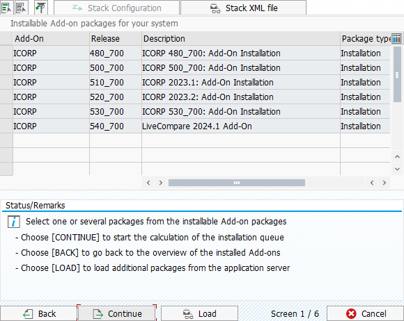
Task: Sort by the Add-On column header
Action: tap(51, 38)
